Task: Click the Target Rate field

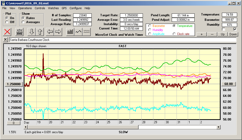Action: (x=131, y=15)
